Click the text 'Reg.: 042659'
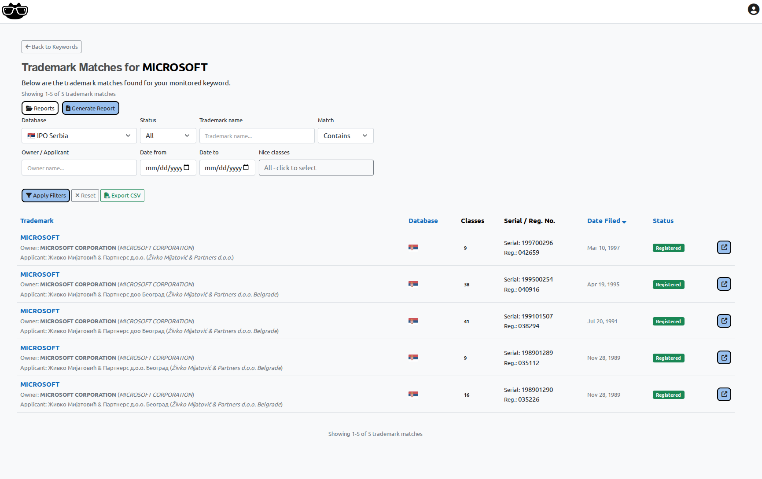The width and height of the screenshot is (762, 479). point(522,252)
